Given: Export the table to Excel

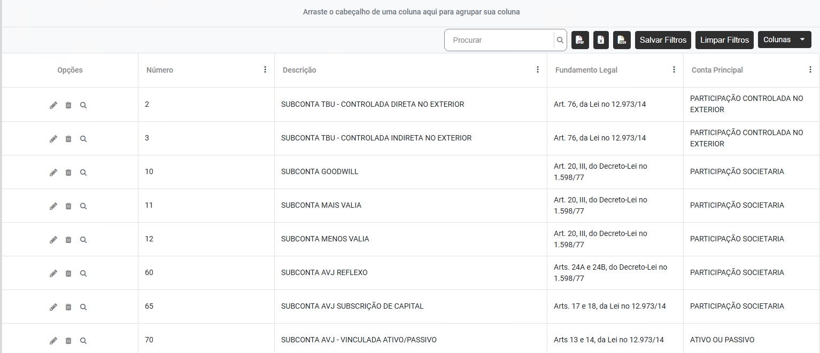Looking at the screenshot, I should click(x=601, y=40).
